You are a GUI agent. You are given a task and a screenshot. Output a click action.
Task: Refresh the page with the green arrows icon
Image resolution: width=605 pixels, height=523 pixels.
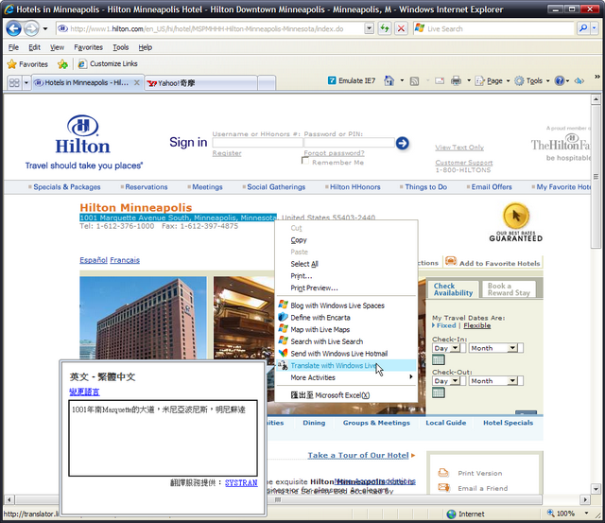(x=385, y=28)
